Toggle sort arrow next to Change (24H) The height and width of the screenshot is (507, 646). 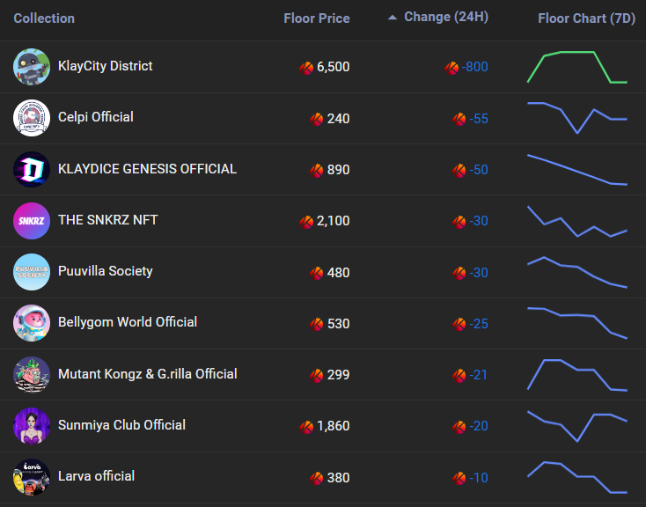click(393, 18)
